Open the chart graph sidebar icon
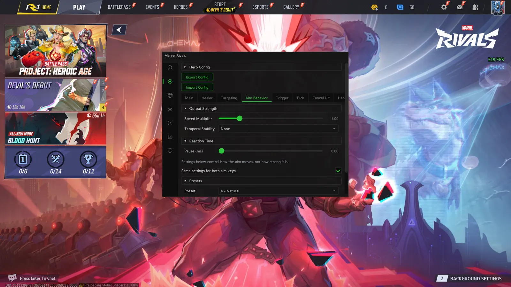This screenshot has width=511, height=287. 170,137
